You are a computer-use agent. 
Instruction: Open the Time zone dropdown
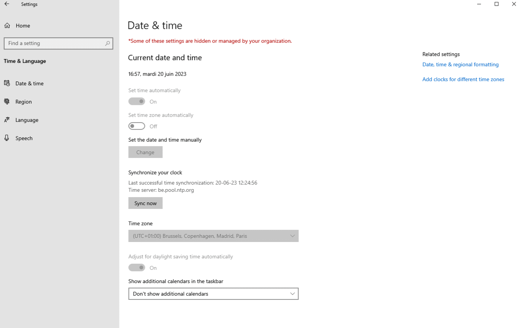[x=213, y=236]
